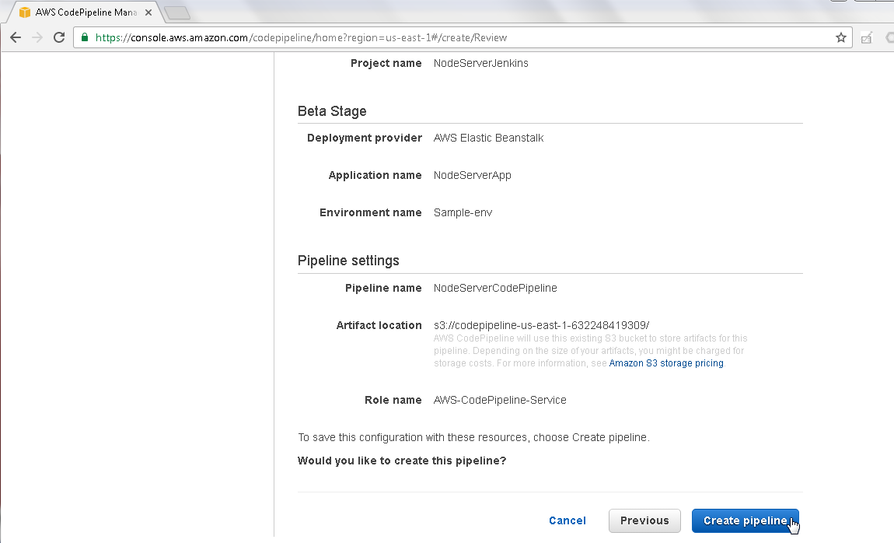Screen dimensions: 894x543
Task: Click the Artifact location label
Action: [379, 325]
